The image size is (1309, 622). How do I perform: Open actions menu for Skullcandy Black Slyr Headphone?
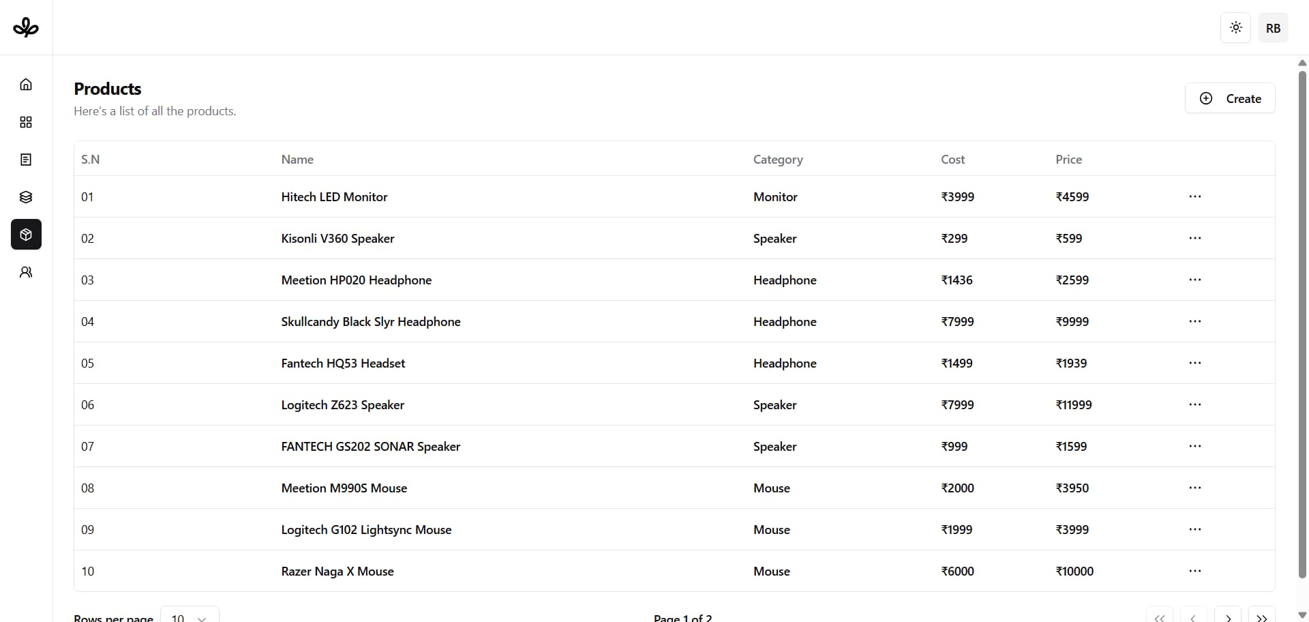pyautogui.click(x=1195, y=321)
